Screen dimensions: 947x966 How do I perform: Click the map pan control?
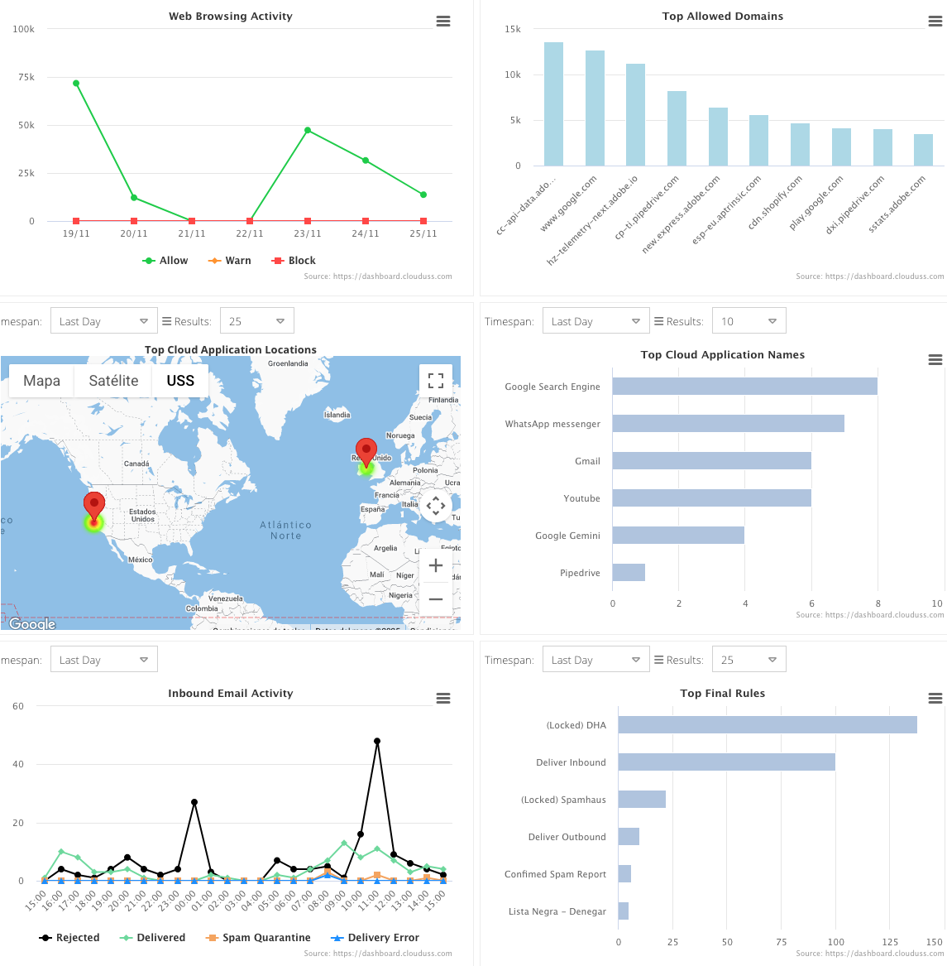pos(436,506)
